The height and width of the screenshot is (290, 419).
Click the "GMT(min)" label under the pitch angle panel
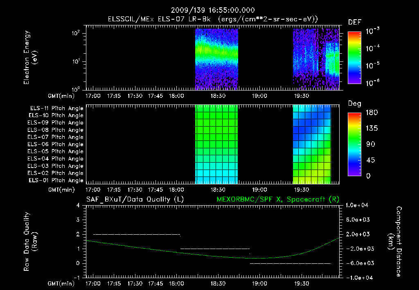[61, 190]
